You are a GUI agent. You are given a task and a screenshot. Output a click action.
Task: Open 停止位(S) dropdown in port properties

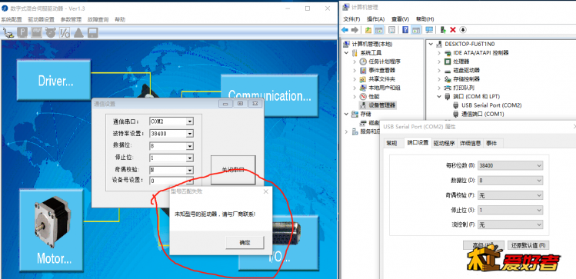(510, 210)
